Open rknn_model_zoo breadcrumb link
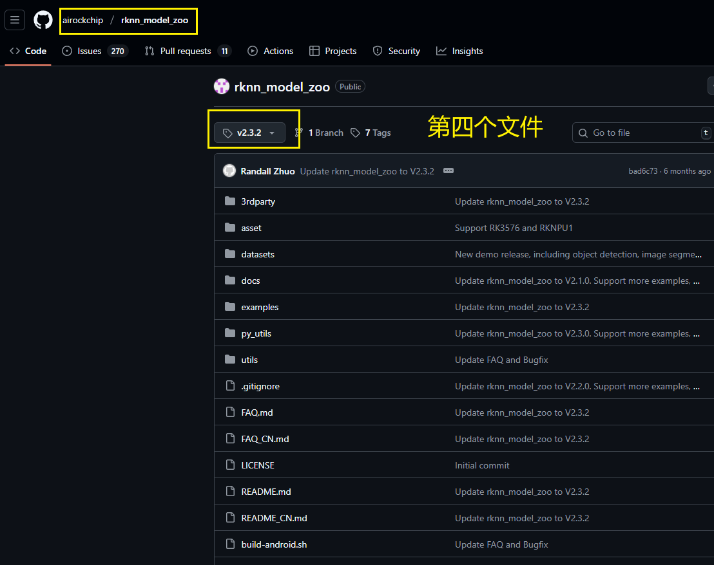The height and width of the screenshot is (565, 714). tap(155, 20)
